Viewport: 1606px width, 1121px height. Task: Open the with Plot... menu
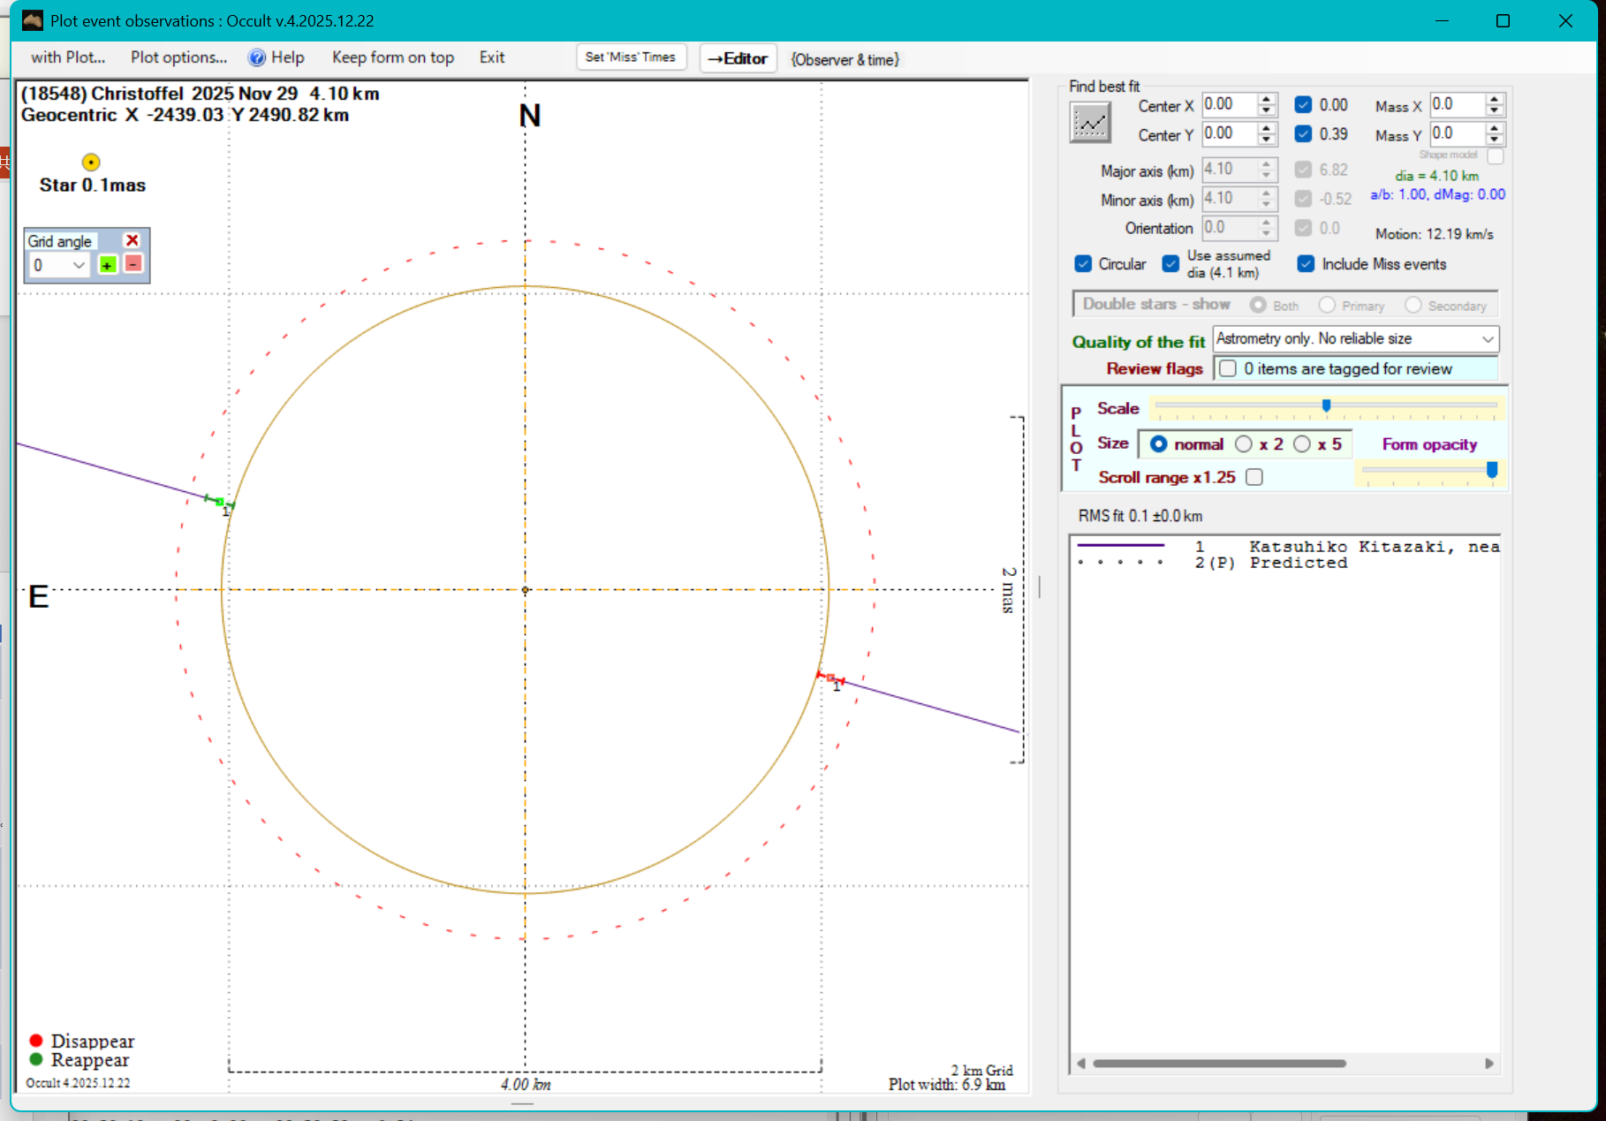68,57
